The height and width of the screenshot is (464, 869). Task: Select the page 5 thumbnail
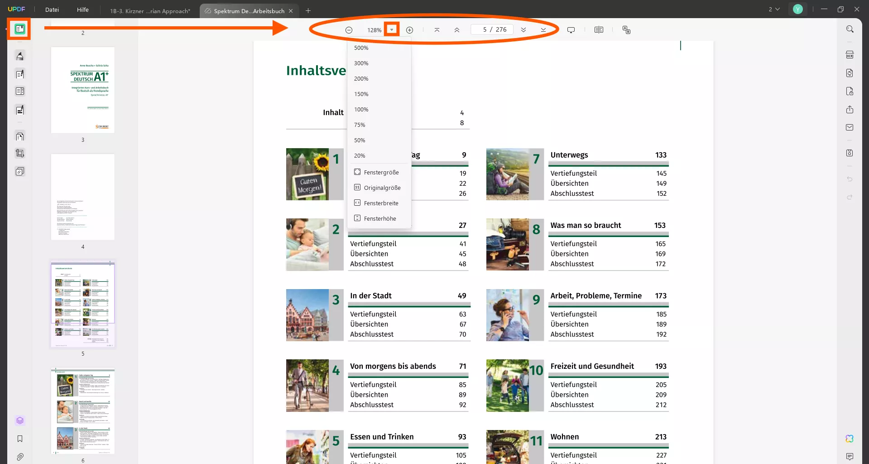tap(83, 304)
